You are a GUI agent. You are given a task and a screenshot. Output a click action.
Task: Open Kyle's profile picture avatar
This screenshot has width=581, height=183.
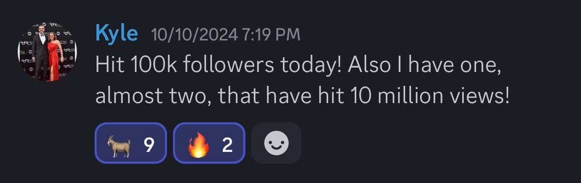(47, 52)
